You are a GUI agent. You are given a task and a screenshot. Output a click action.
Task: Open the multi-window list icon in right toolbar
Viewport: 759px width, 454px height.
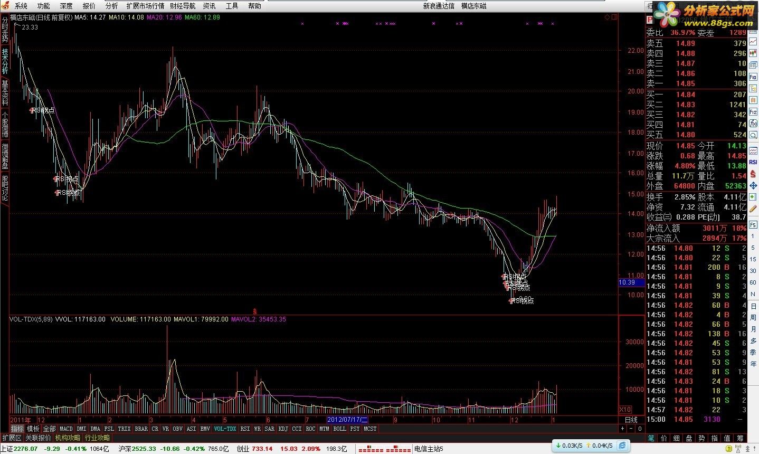[753, 65]
